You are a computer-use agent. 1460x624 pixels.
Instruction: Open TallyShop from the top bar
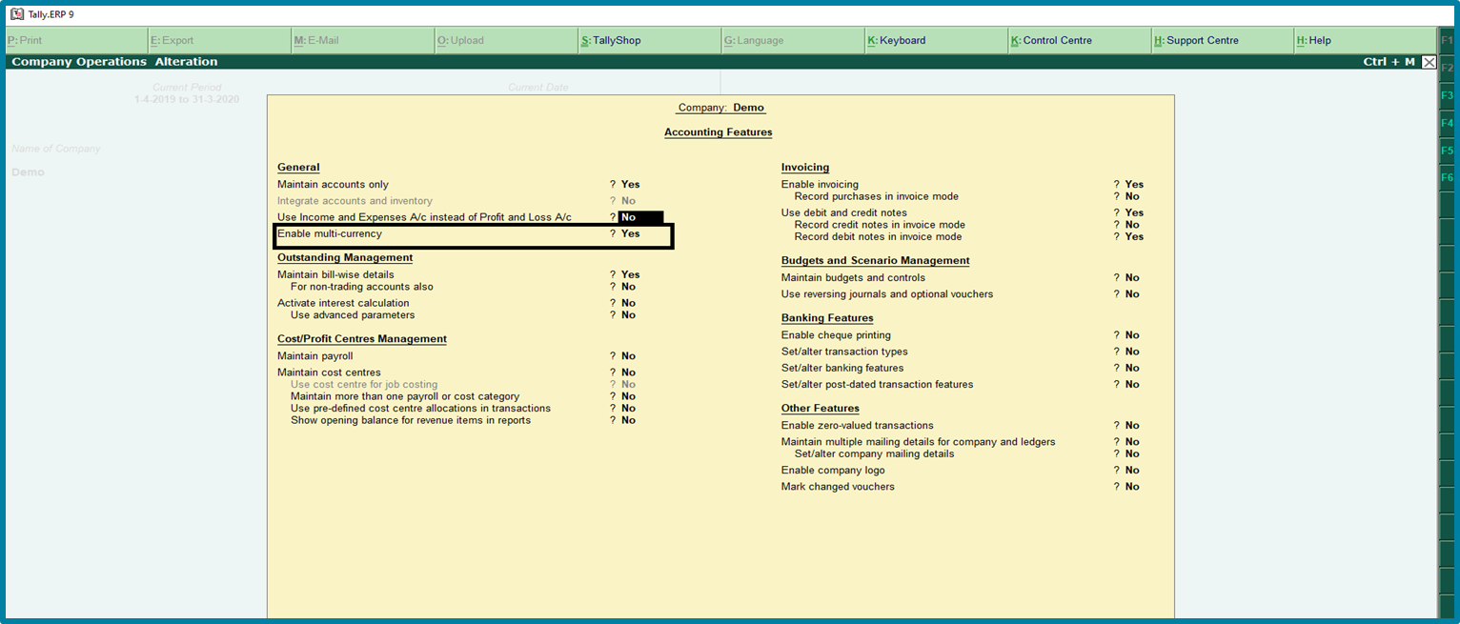650,41
